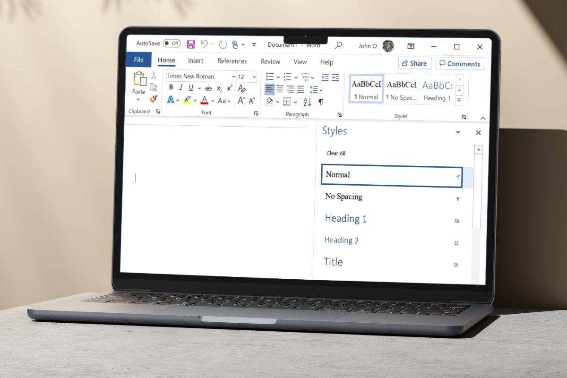
Task: Decrease the paragraph indent
Action: [x=325, y=77]
